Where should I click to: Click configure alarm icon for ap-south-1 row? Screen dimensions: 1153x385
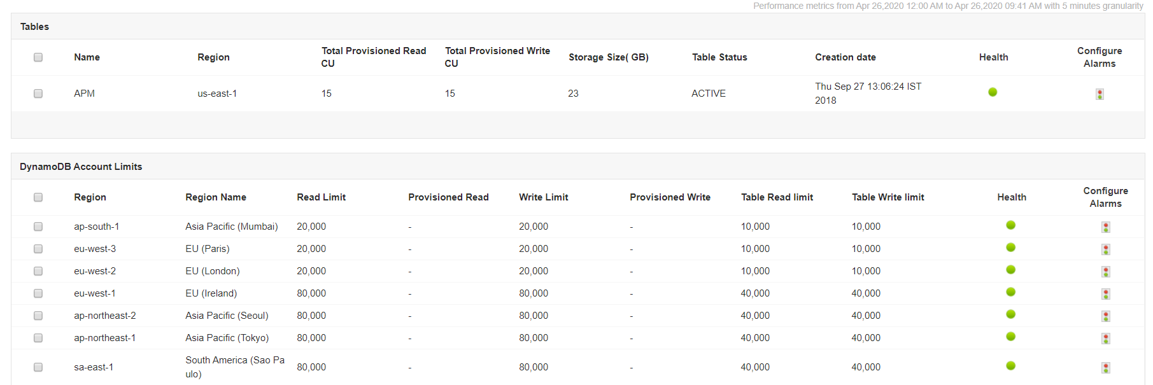coord(1105,227)
